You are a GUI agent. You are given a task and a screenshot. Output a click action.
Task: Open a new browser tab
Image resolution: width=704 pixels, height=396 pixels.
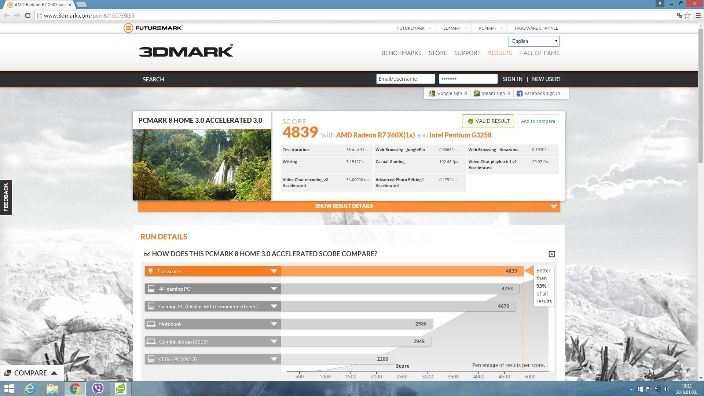(x=82, y=5)
